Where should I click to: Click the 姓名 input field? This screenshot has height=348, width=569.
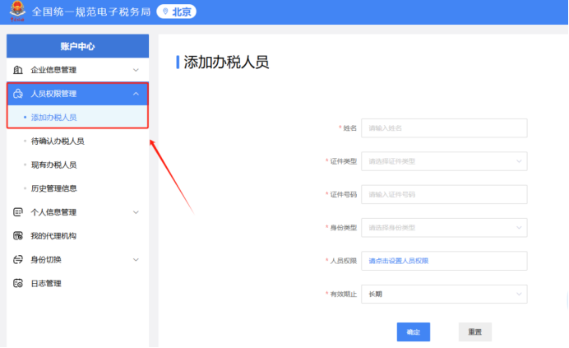[x=444, y=128]
